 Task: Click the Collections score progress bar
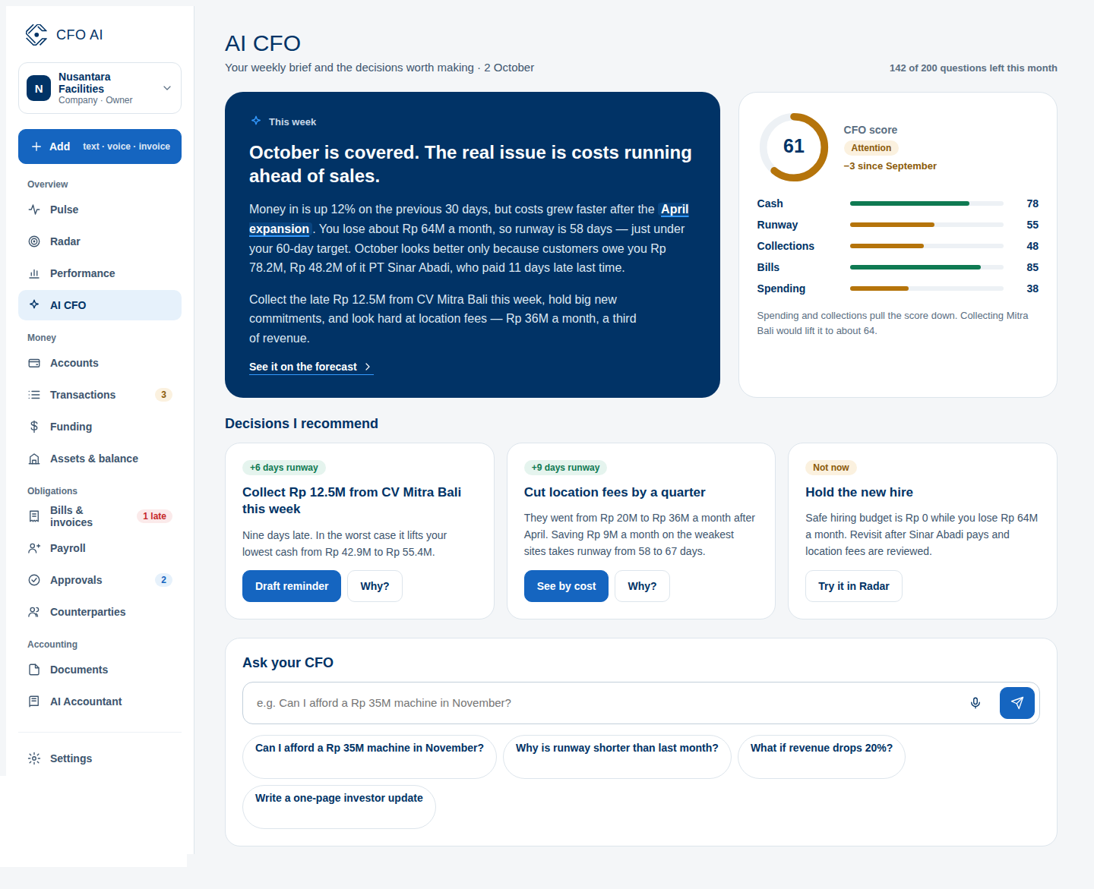(926, 246)
